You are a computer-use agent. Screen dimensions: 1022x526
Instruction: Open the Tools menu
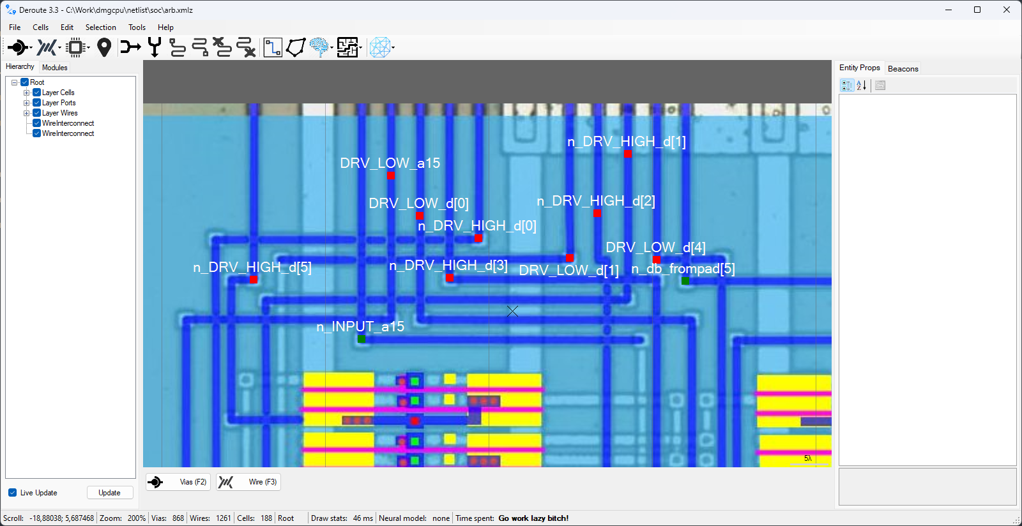click(x=137, y=27)
